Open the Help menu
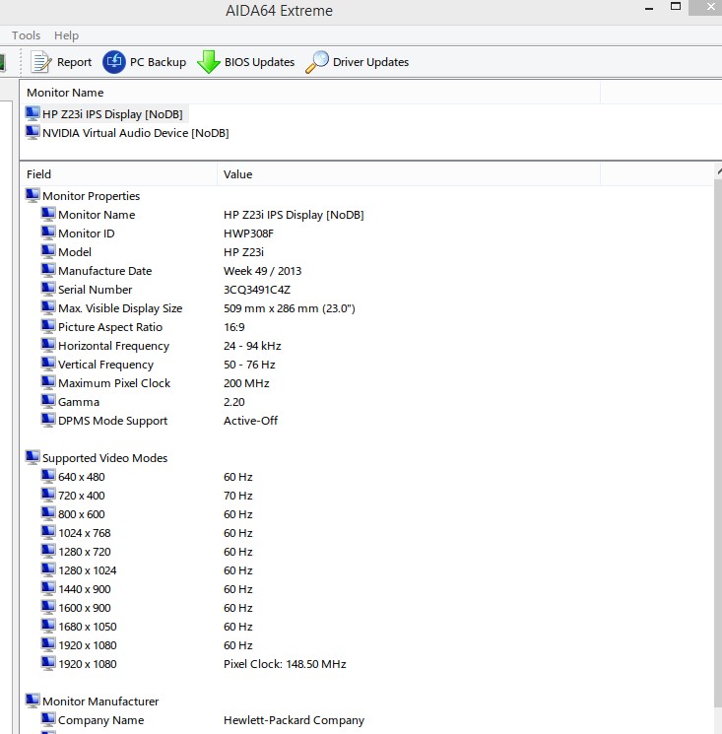The width and height of the screenshot is (722, 734). 67,35
